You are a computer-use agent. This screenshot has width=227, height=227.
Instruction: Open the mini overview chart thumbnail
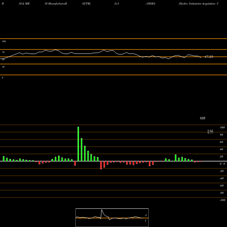(x=112, y=217)
